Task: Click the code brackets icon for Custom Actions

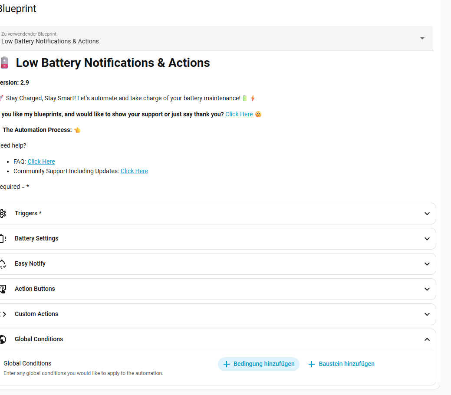Action: click(x=3, y=314)
